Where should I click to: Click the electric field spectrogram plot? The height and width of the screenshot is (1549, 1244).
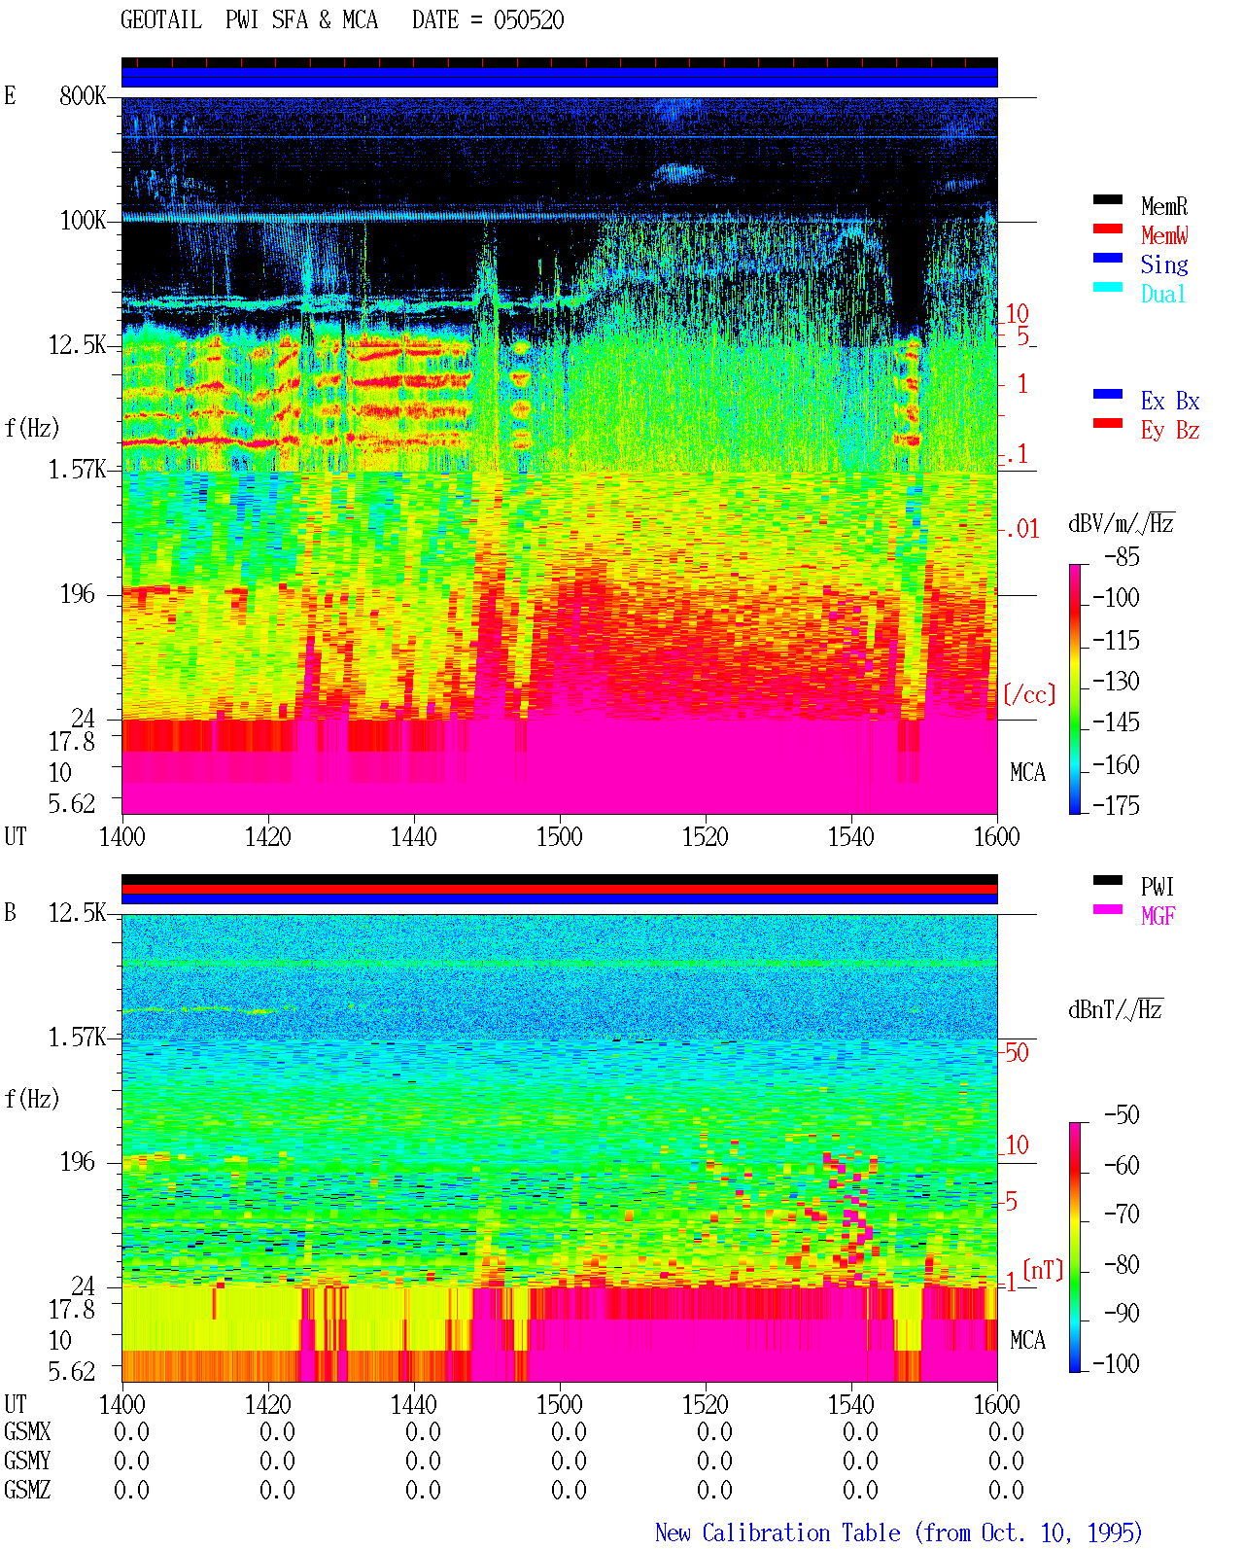click(x=560, y=456)
